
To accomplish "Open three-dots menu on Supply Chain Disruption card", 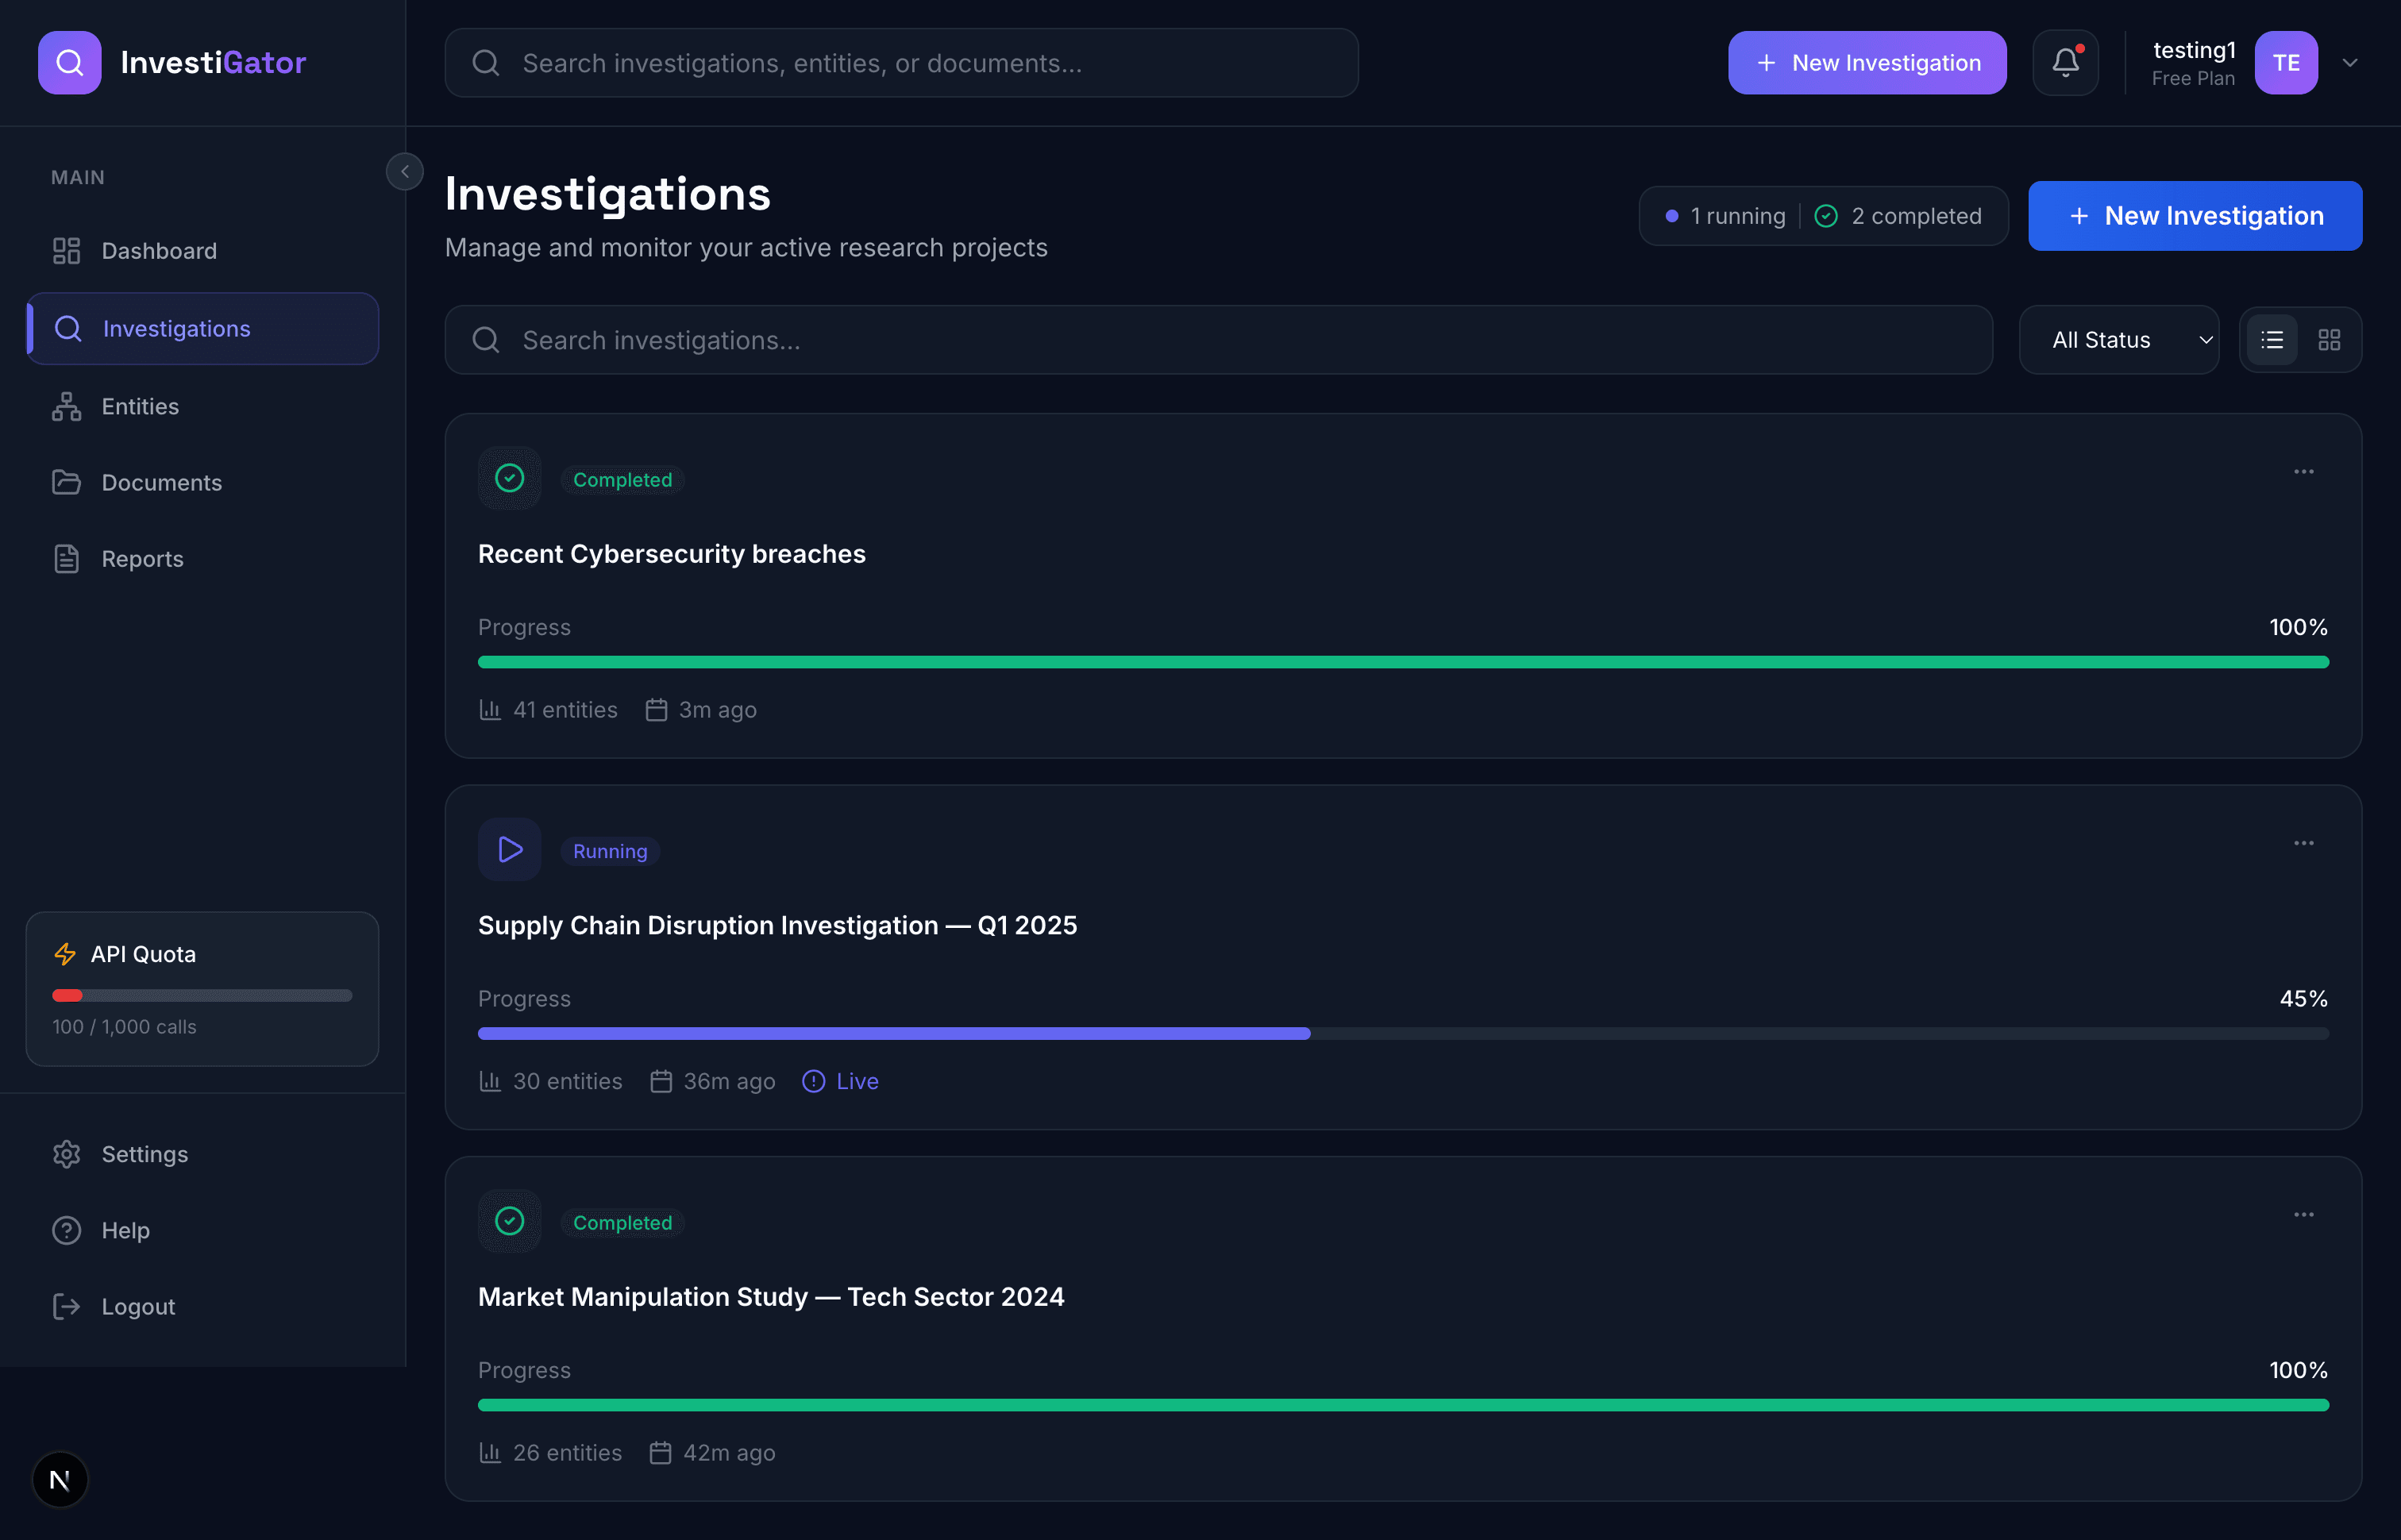I will point(2303,843).
